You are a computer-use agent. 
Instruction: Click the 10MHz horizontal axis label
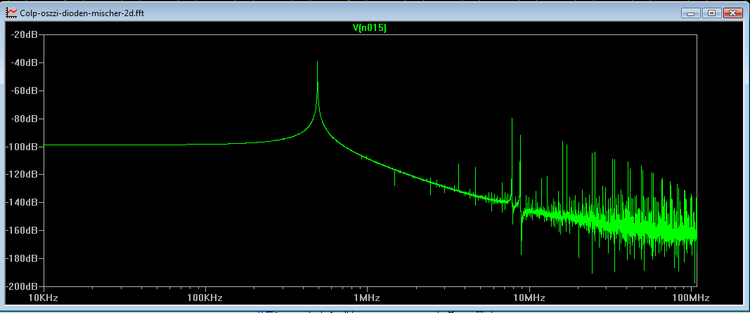click(529, 298)
